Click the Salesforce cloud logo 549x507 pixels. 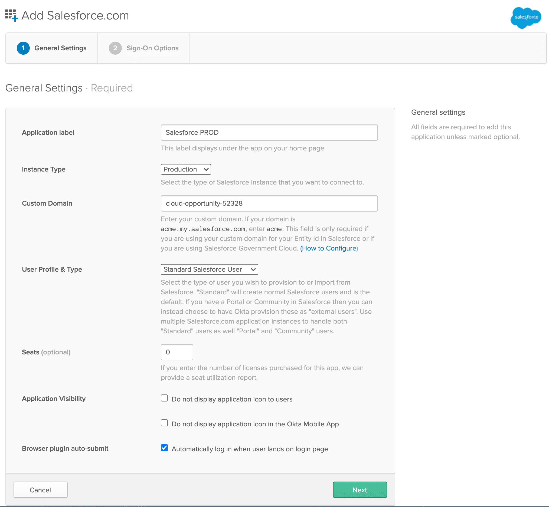(x=526, y=18)
